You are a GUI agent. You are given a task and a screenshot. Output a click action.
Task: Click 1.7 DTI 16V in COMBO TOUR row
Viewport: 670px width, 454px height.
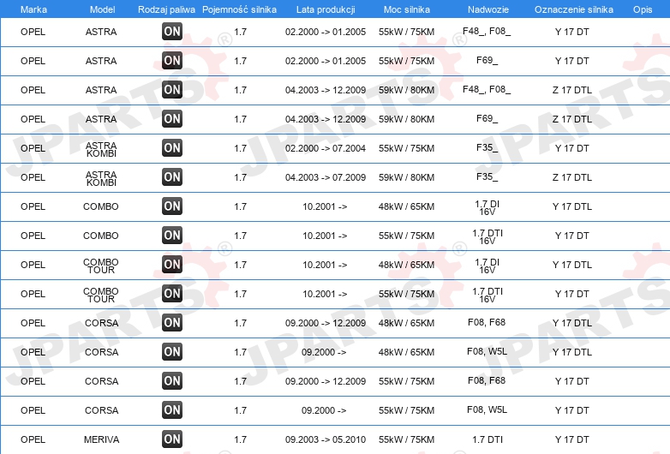pos(488,295)
